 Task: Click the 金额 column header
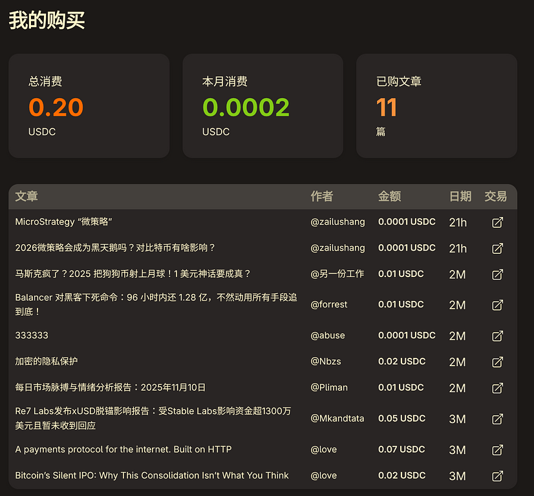tap(389, 196)
